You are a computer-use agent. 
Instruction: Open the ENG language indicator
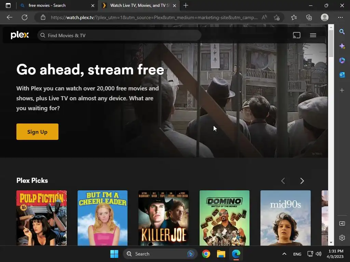click(297, 254)
